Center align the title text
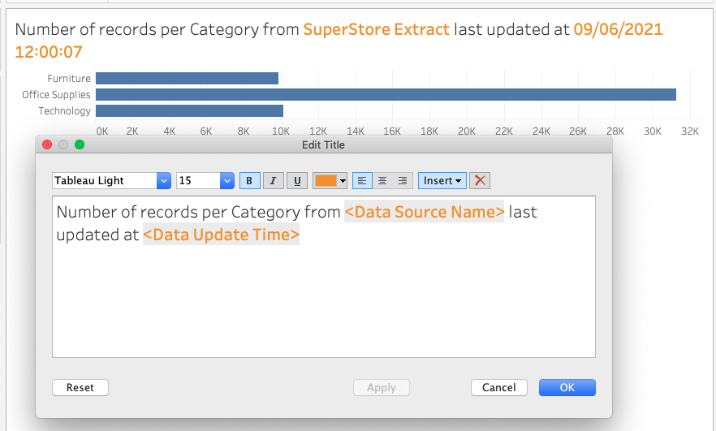716x431 pixels. tap(382, 181)
